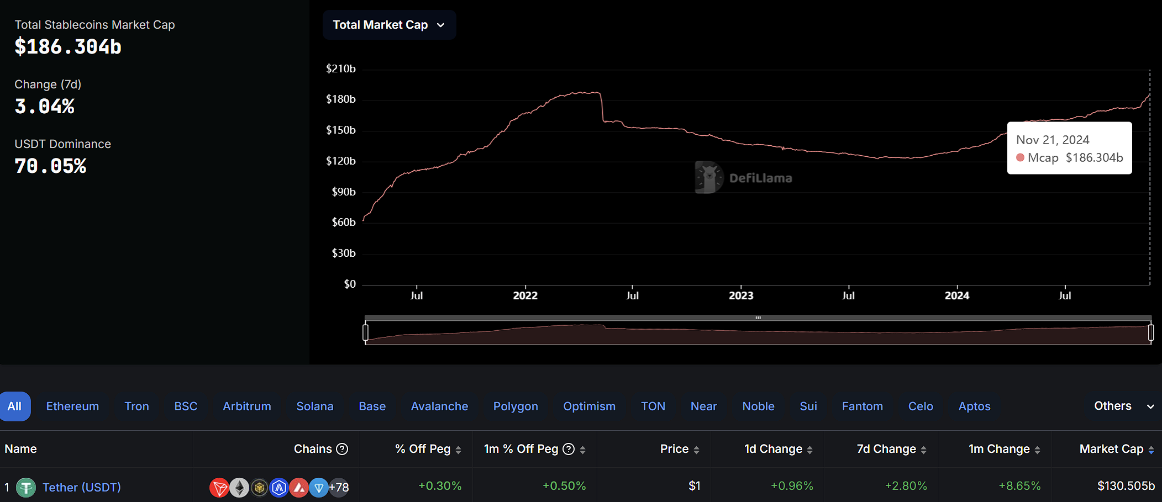The image size is (1162, 502).
Task: Open the Tether (USDT) stablecoin link
Action: (x=82, y=488)
